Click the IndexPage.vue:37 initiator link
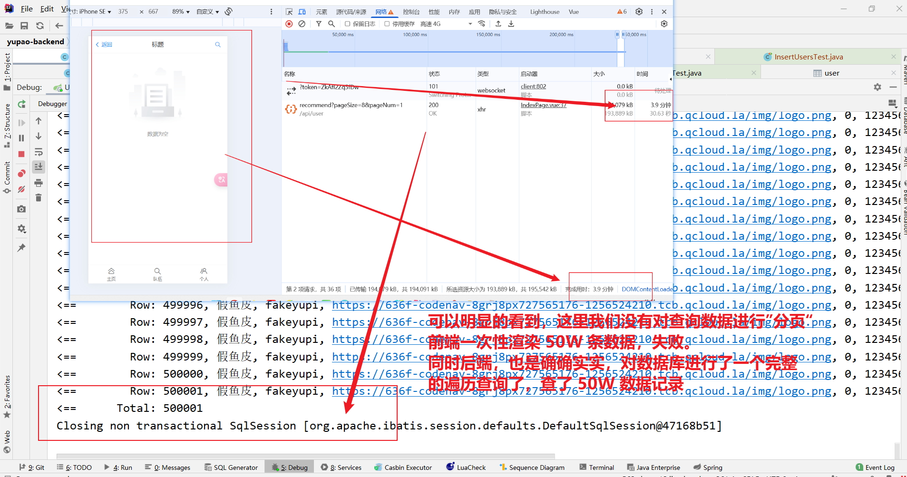The height and width of the screenshot is (477, 907). pos(543,105)
